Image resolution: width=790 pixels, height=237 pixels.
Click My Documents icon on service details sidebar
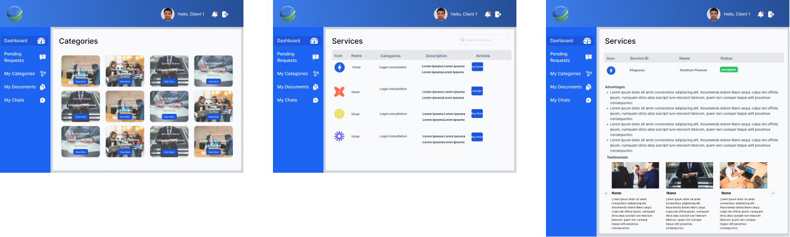click(x=589, y=87)
